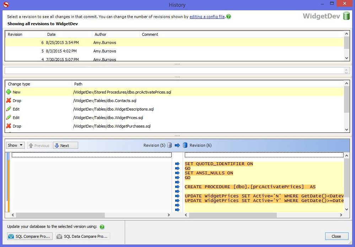
Task: Click the Previous difference button
Action: tap(39, 145)
